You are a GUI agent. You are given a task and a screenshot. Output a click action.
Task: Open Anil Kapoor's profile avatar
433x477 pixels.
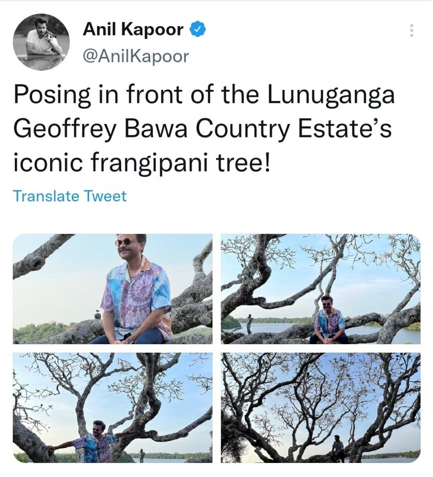click(41, 42)
